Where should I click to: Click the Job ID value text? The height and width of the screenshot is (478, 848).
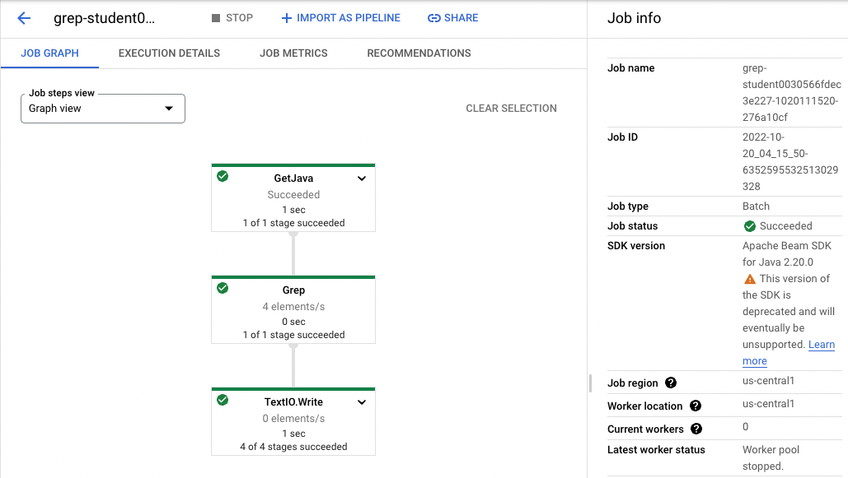[790, 161]
